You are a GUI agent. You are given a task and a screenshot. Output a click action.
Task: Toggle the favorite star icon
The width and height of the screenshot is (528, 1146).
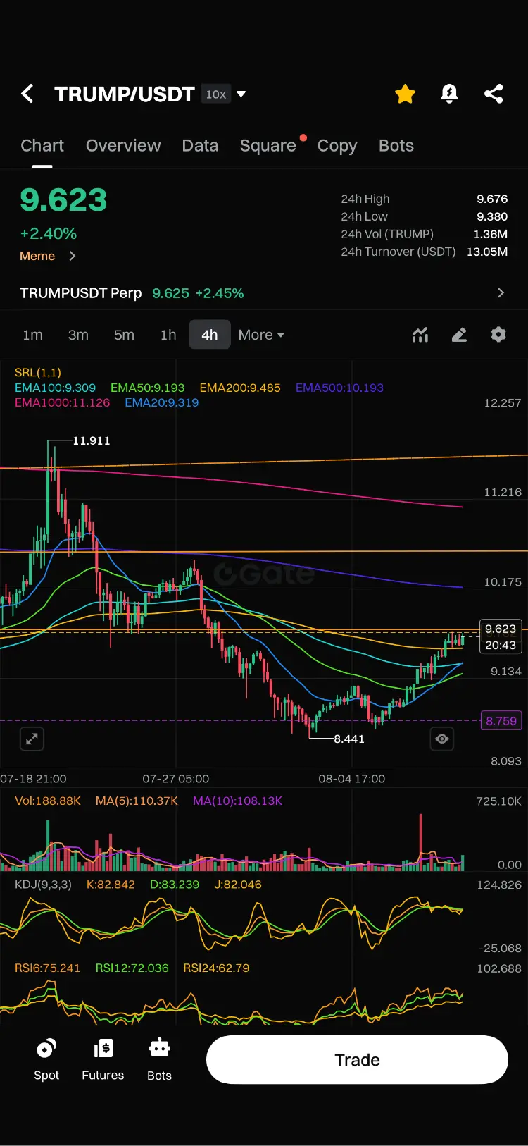[405, 94]
